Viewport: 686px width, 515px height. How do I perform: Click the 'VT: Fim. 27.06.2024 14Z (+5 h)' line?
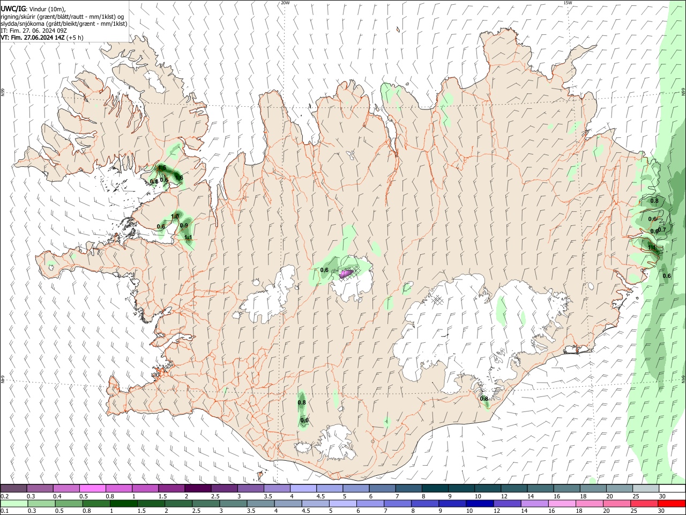point(42,38)
